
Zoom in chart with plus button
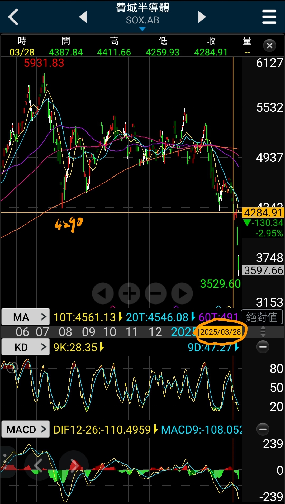[x=129, y=293]
